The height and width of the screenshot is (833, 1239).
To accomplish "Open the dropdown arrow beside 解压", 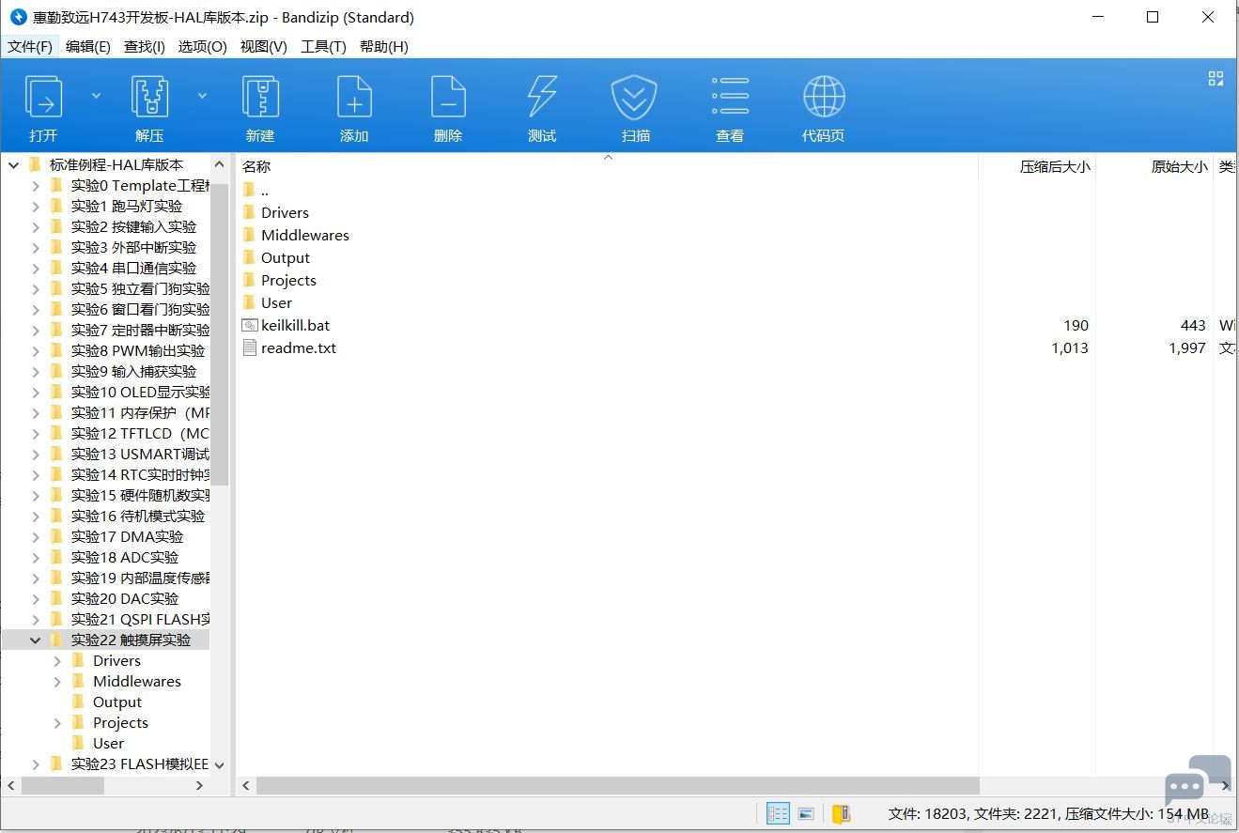I will [202, 95].
